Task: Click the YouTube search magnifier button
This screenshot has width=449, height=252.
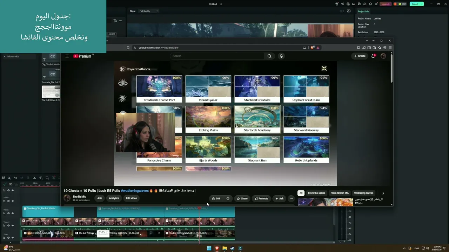Action: click(x=269, y=56)
